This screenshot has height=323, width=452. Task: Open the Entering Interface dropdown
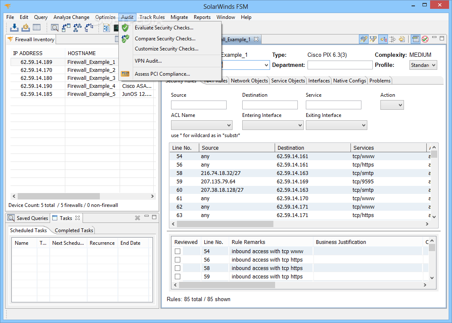273,125
